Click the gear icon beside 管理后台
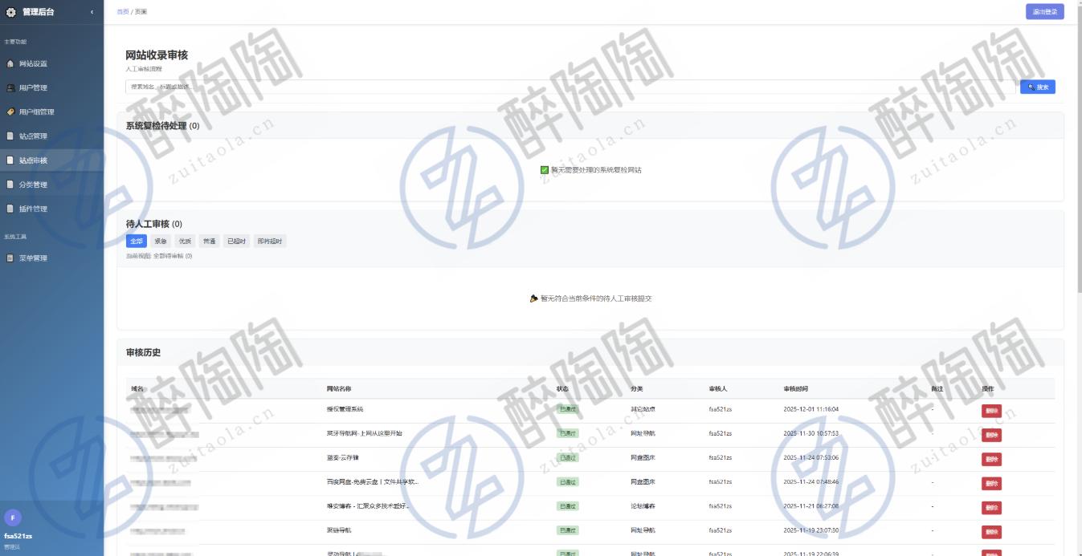Screen dimensions: 1082x556 [x=10, y=12]
